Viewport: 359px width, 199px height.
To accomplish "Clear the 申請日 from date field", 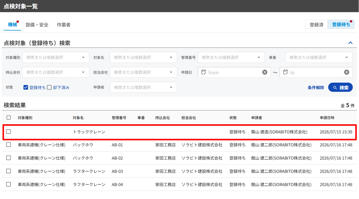I will point(265,72).
